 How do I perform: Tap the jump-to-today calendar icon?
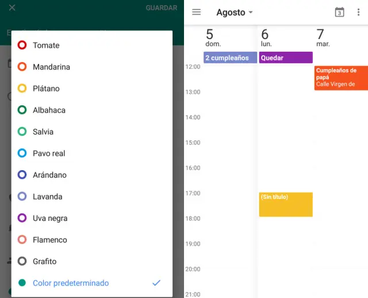[x=339, y=12]
